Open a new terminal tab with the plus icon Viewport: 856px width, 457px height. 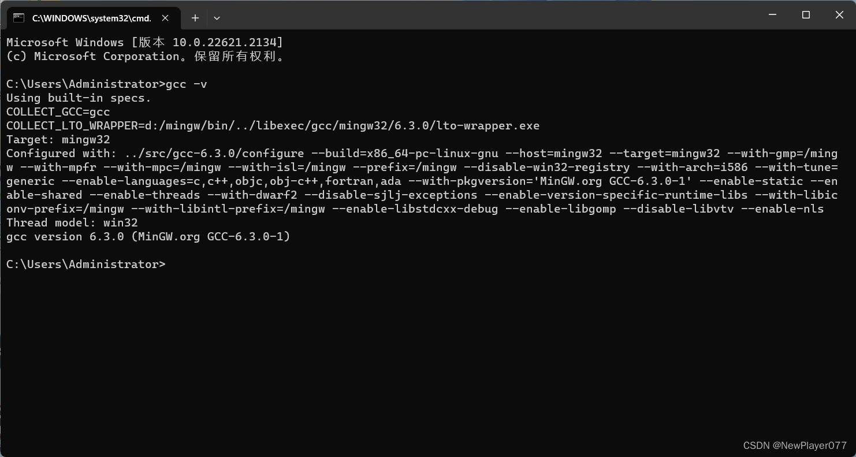pyautogui.click(x=195, y=18)
